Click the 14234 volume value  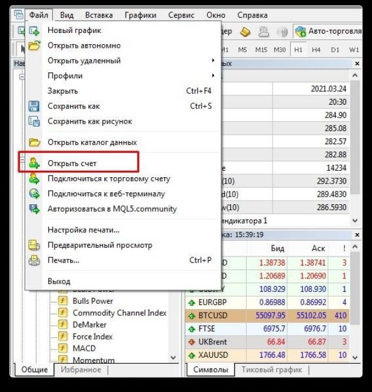(x=336, y=168)
